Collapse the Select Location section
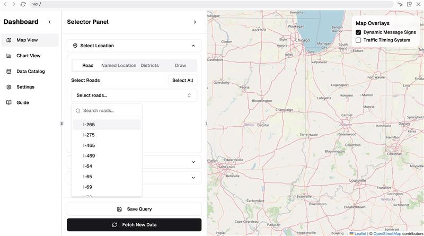 coord(134,46)
